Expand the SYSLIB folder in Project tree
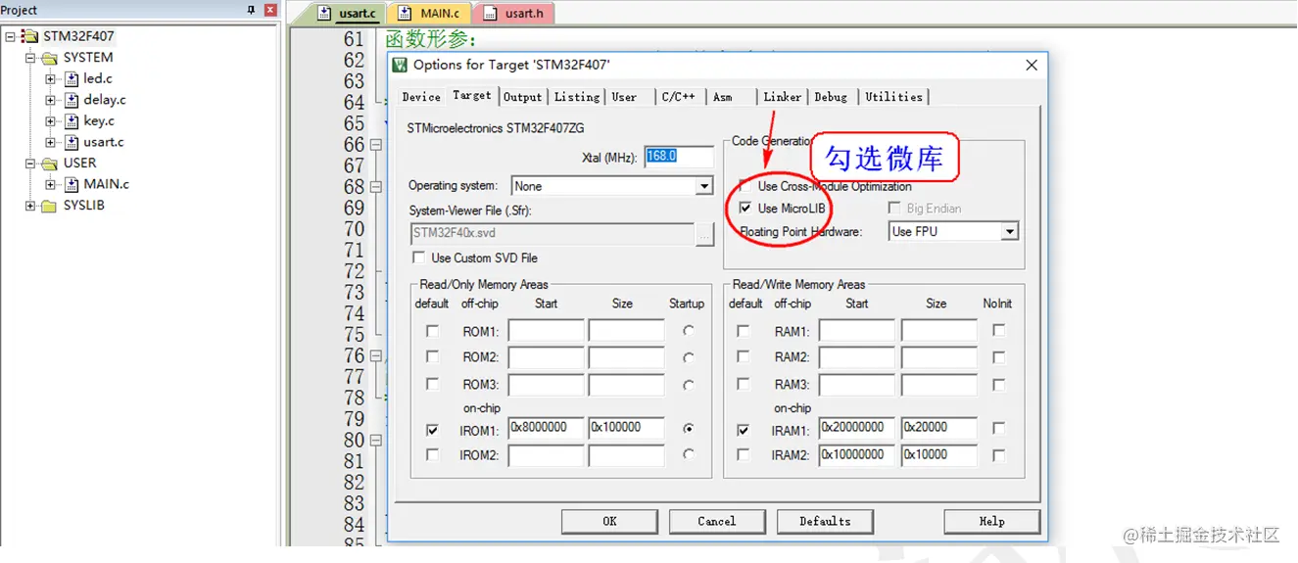Image resolution: width=1298 pixels, height=563 pixels. coord(30,206)
